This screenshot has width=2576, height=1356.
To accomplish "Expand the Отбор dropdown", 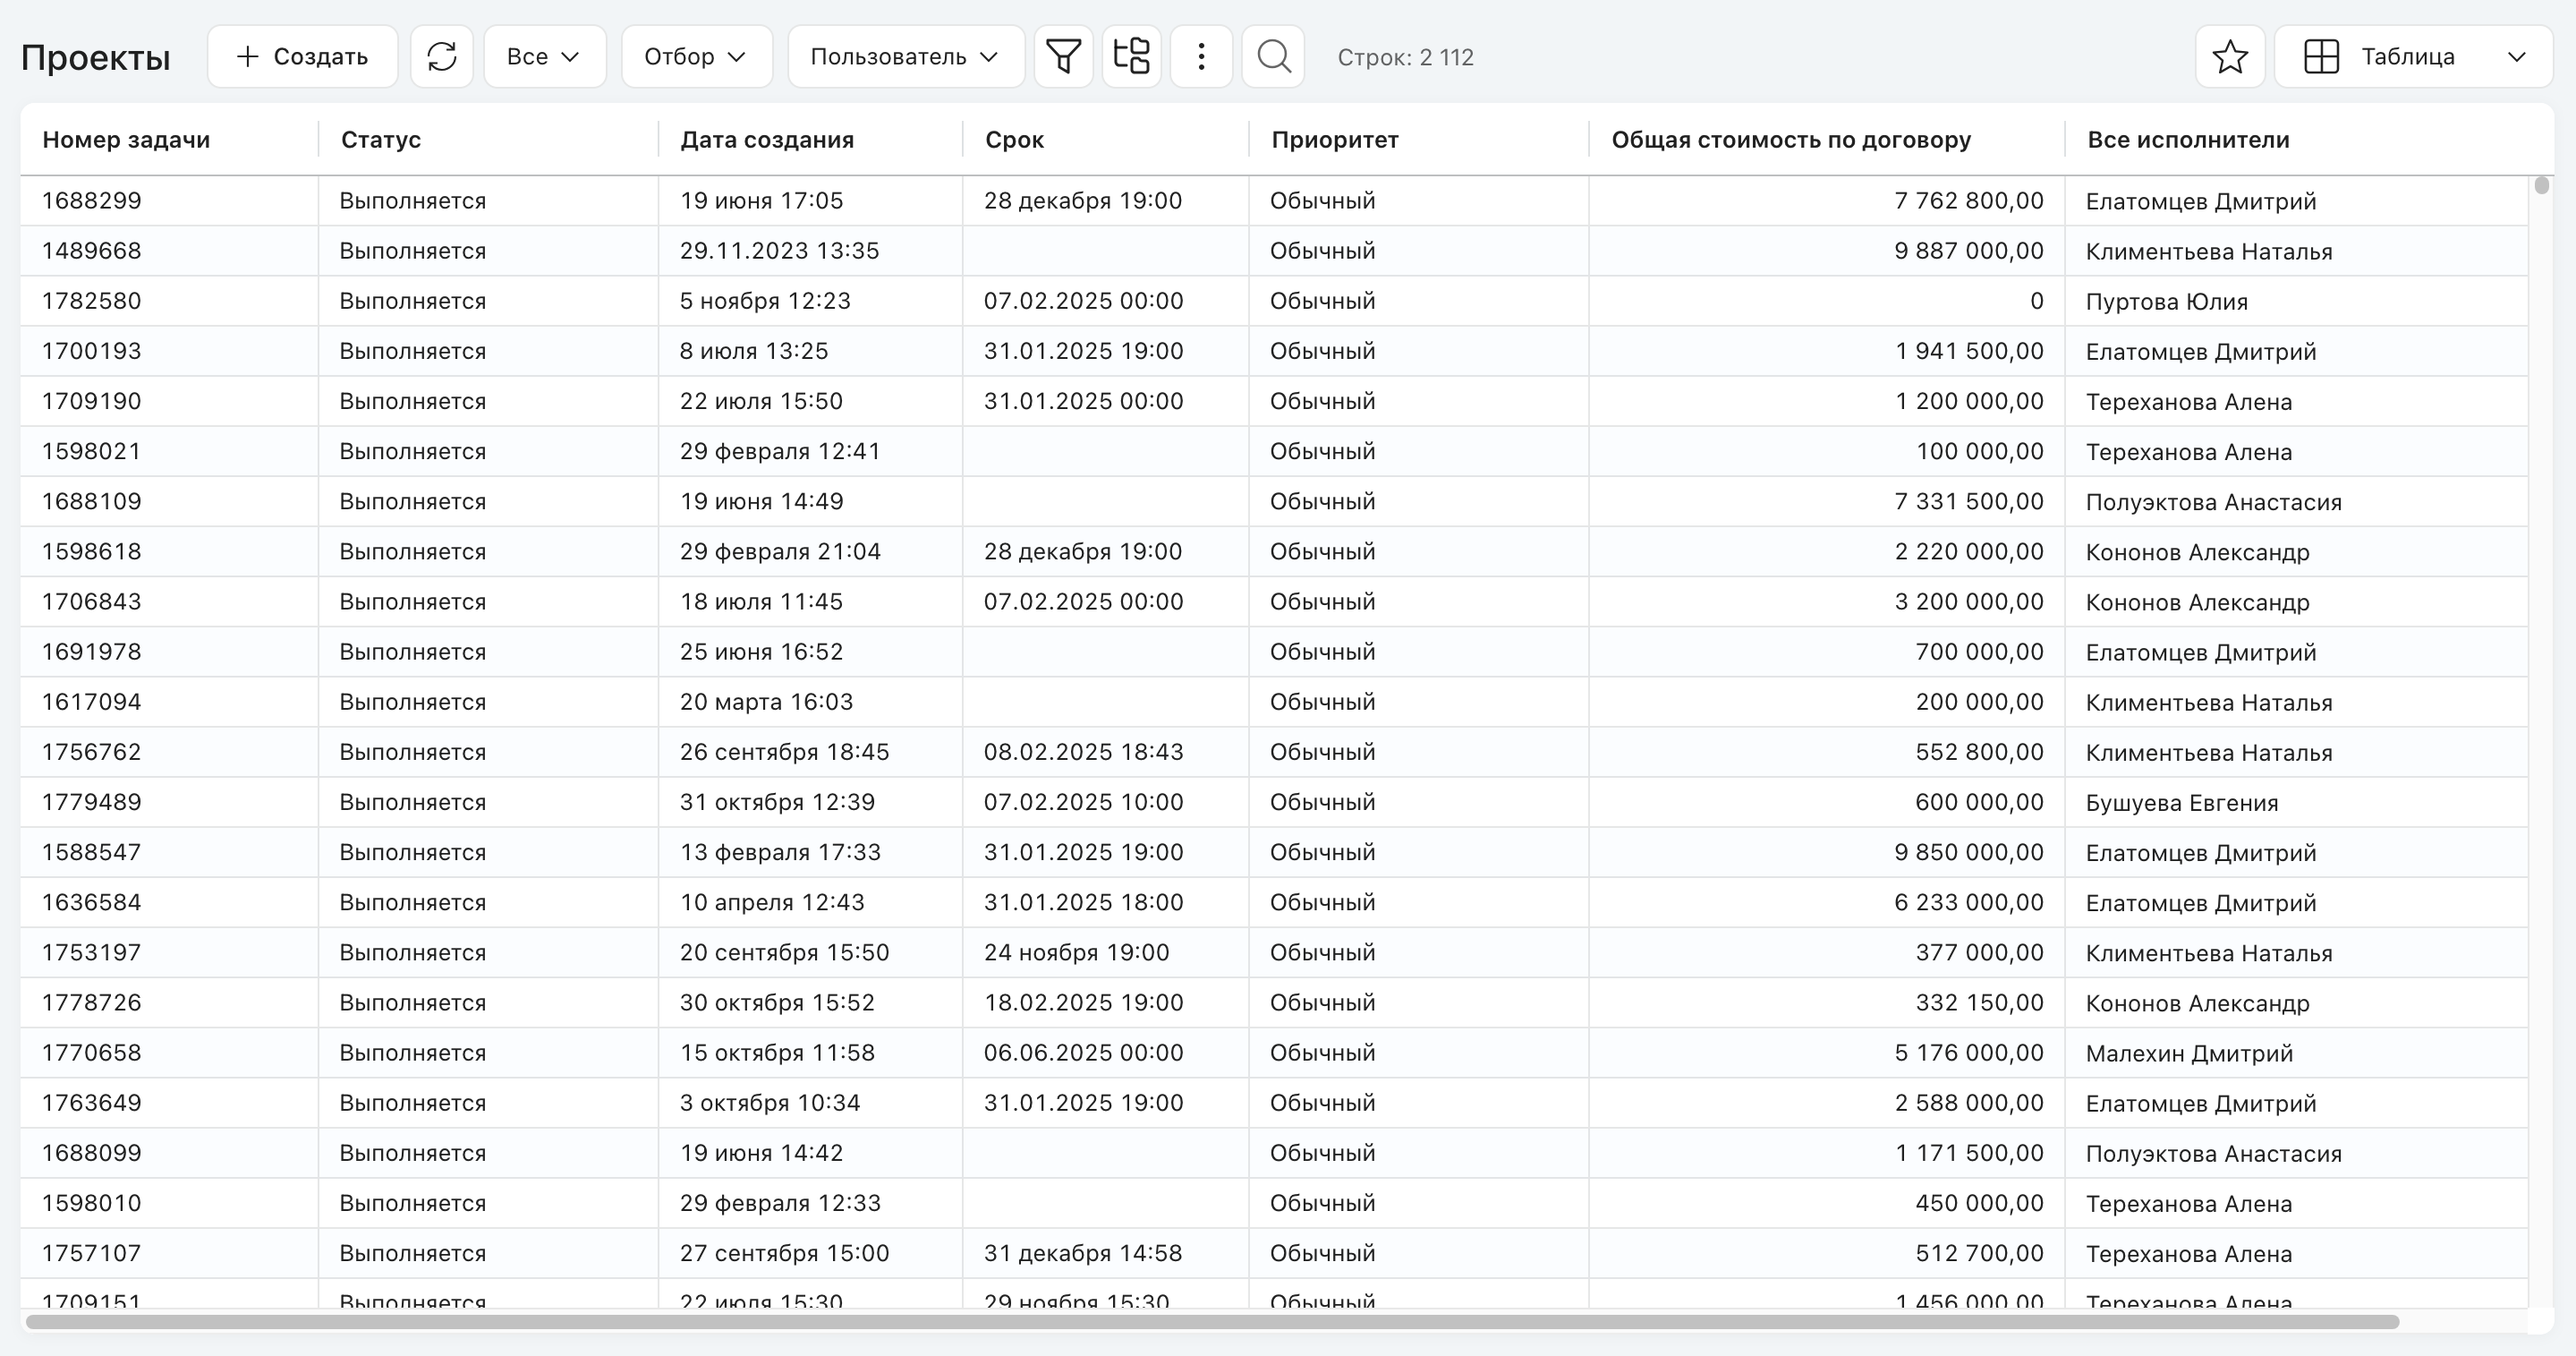I will coord(697,57).
